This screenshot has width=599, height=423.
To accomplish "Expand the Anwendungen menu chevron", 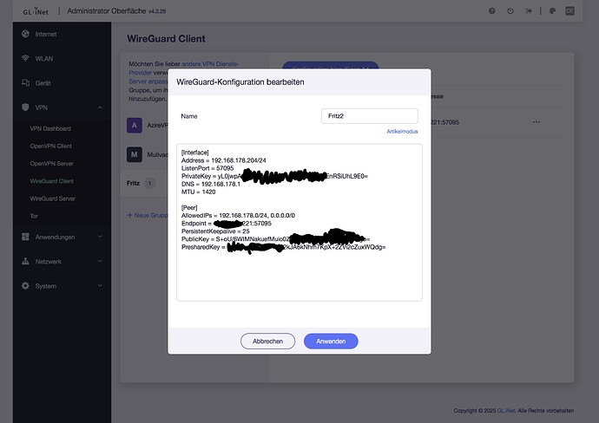I will [100, 237].
